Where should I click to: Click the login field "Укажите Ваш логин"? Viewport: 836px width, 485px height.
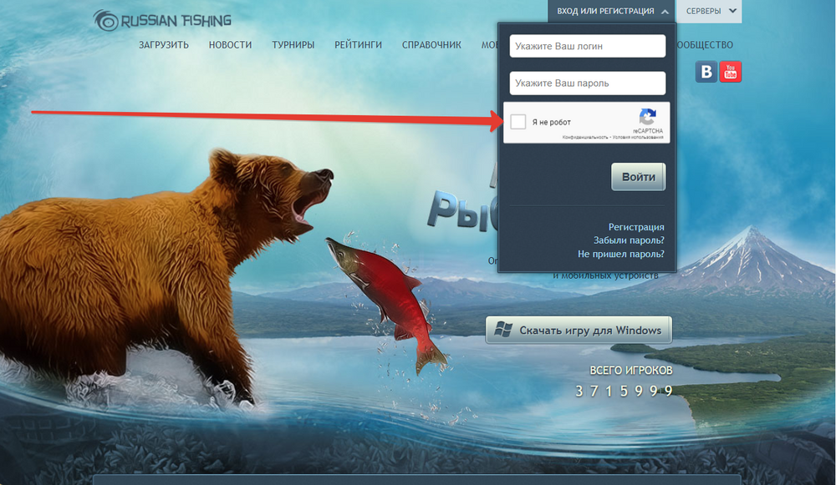(x=587, y=46)
